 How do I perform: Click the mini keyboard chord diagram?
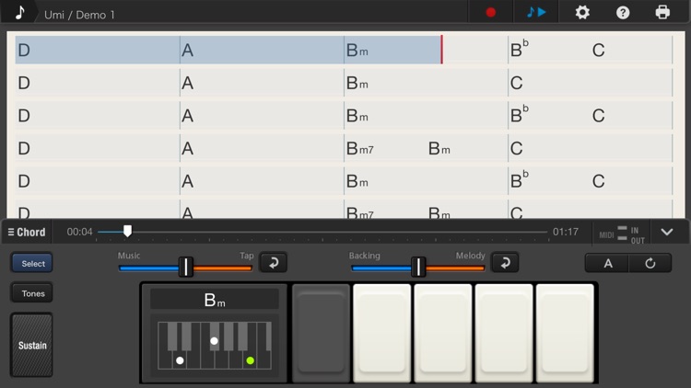click(x=215, y=346)
